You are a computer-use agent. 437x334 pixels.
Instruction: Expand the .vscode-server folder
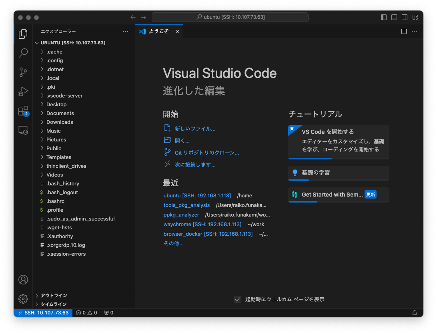84,96
